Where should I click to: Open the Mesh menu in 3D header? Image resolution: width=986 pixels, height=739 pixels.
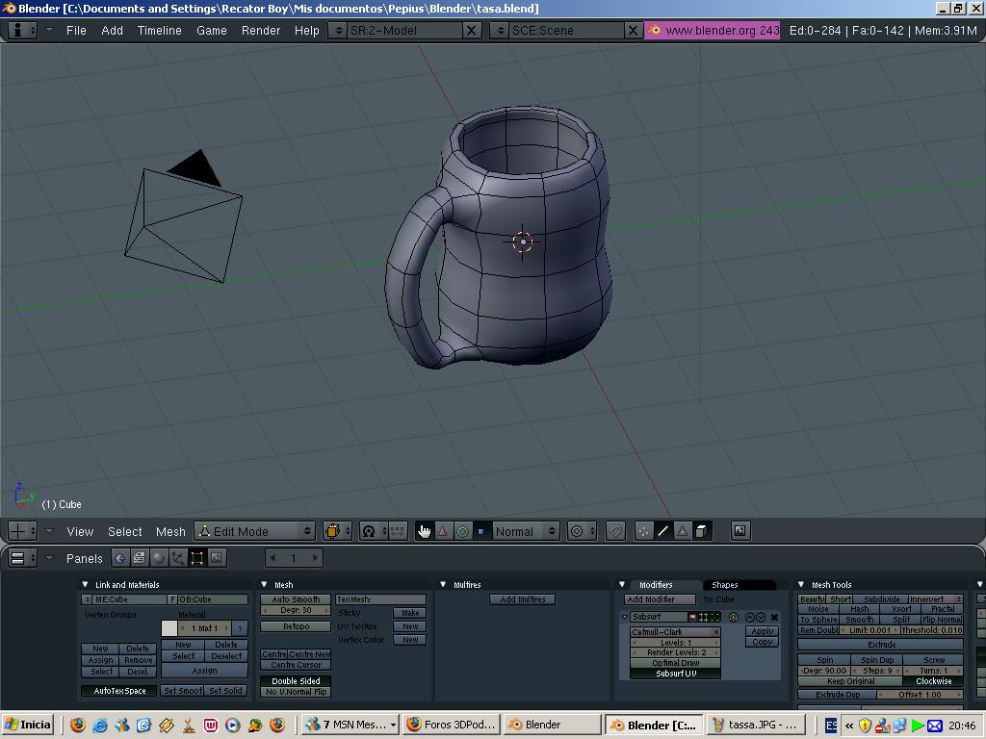click(x=170, y=531)
